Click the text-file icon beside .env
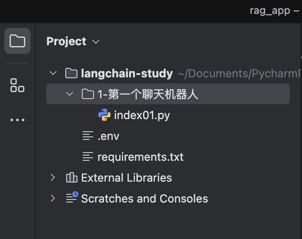Image resolution: width=302 pixels, height=239 pixels. pyautogui.click(x=88, y=136)
